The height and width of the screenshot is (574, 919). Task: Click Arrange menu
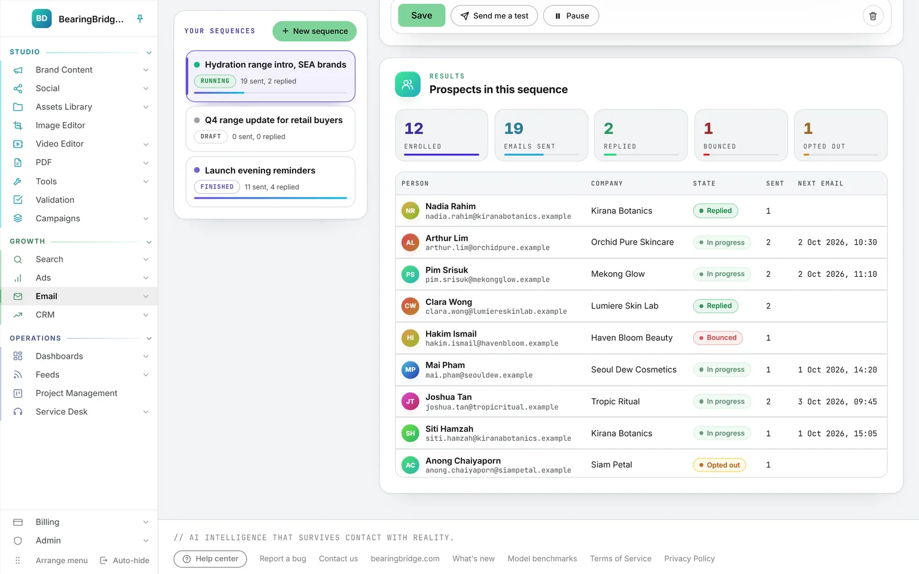tap(51, 561)
